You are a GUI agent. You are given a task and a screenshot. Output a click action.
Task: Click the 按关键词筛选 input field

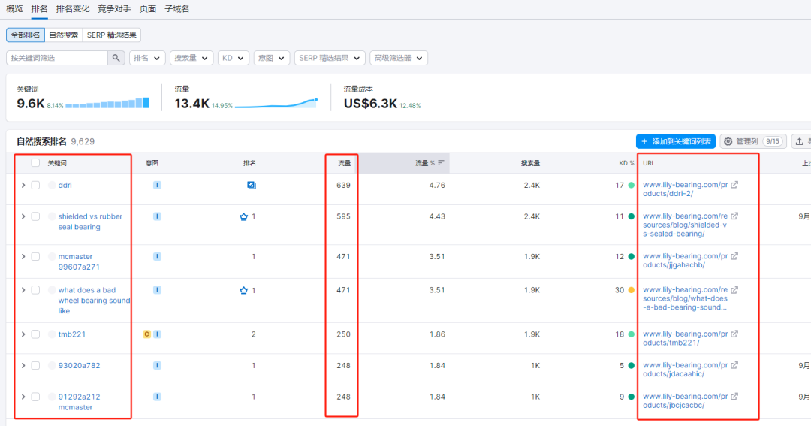(57, 58)
